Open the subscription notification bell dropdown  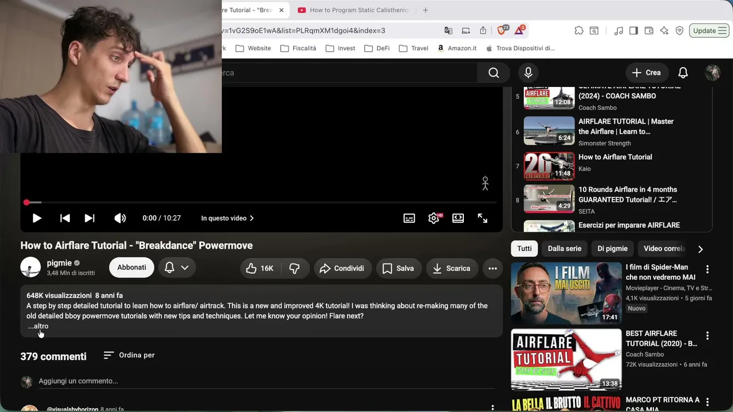pyautogui.click(x=177, y=267)
